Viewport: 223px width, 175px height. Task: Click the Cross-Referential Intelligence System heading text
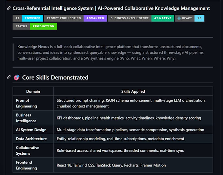[x=111, y=8]
